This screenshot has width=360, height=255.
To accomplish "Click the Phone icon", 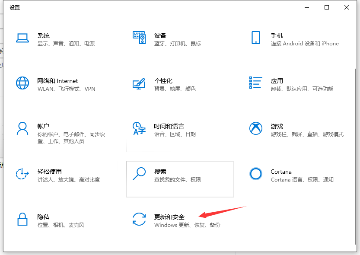I will pyautogui.click(x=256, y=38).
